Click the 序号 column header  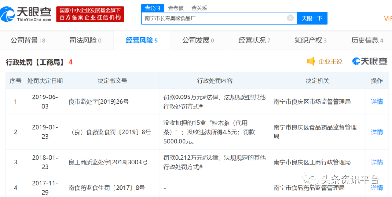[x=16, y=81]
